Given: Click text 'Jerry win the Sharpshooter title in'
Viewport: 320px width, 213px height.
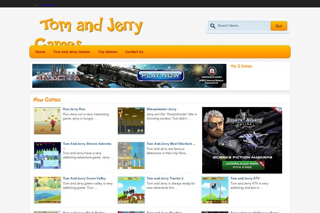Looking at the screenshot, I should [x=172, y=114].
